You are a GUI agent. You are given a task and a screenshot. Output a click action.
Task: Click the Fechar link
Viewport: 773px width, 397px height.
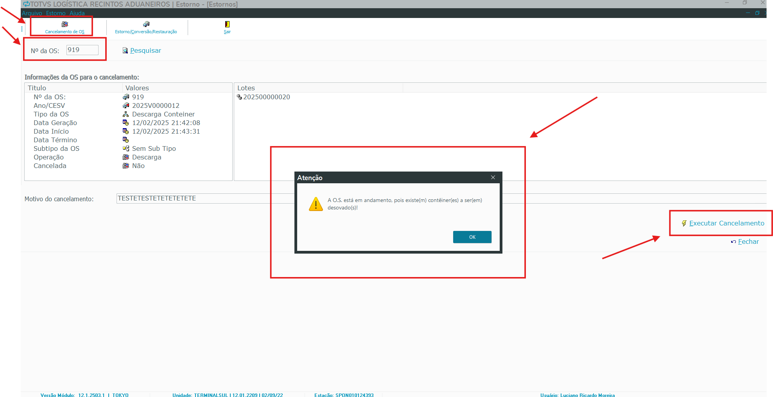(748, 241)
